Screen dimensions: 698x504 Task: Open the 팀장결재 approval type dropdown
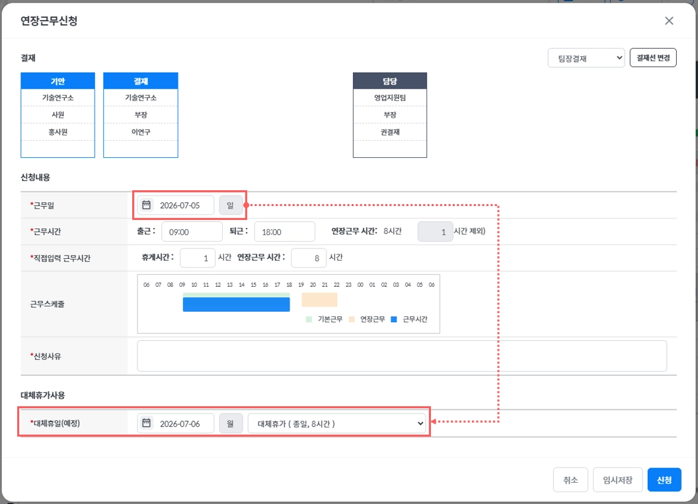586,58
